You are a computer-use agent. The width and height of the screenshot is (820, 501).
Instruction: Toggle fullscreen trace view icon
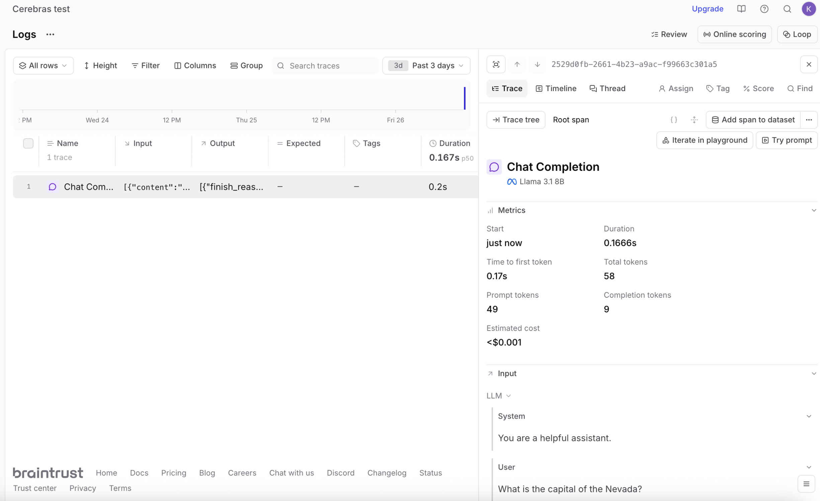(496, 64)
